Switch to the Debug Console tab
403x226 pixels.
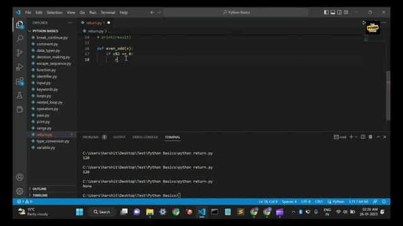tap(145, 137)
